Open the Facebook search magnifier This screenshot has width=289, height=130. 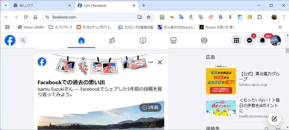coord(23,40)
